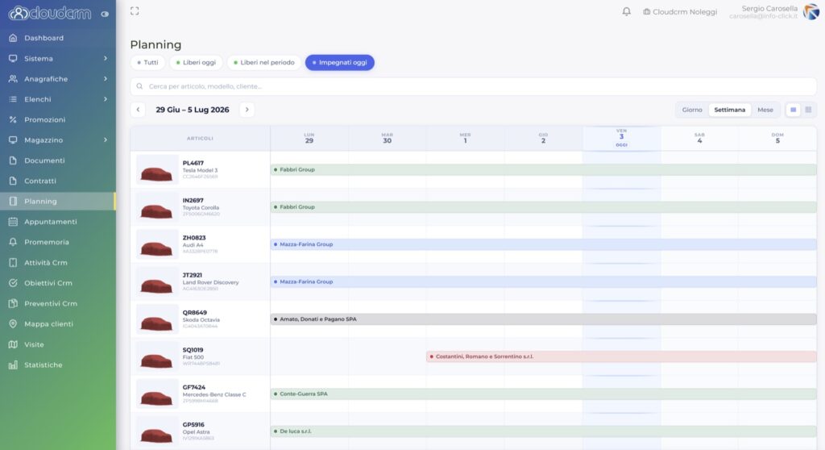This screenshot has height=450, width=825.
Task: Expand the Elenchi submenu chevron
Action: click(x=106, y=99)
